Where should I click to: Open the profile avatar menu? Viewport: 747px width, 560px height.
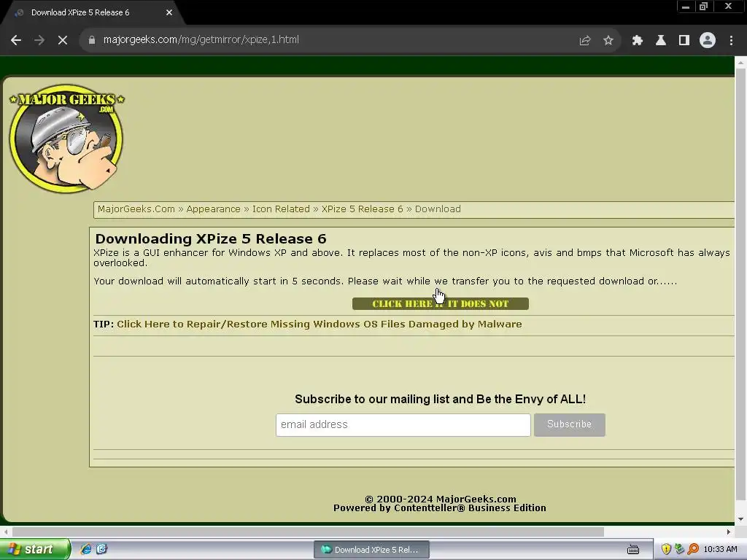(708, 41)
